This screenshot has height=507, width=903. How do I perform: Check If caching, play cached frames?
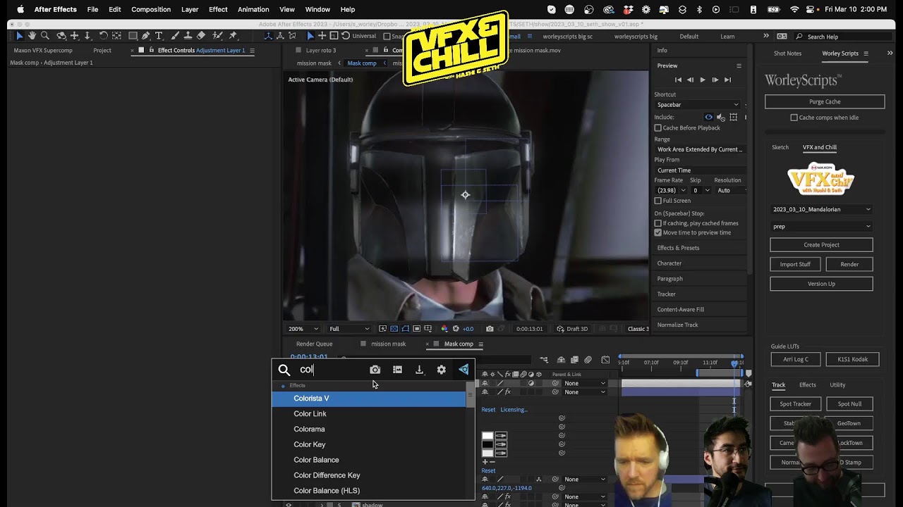658,223
